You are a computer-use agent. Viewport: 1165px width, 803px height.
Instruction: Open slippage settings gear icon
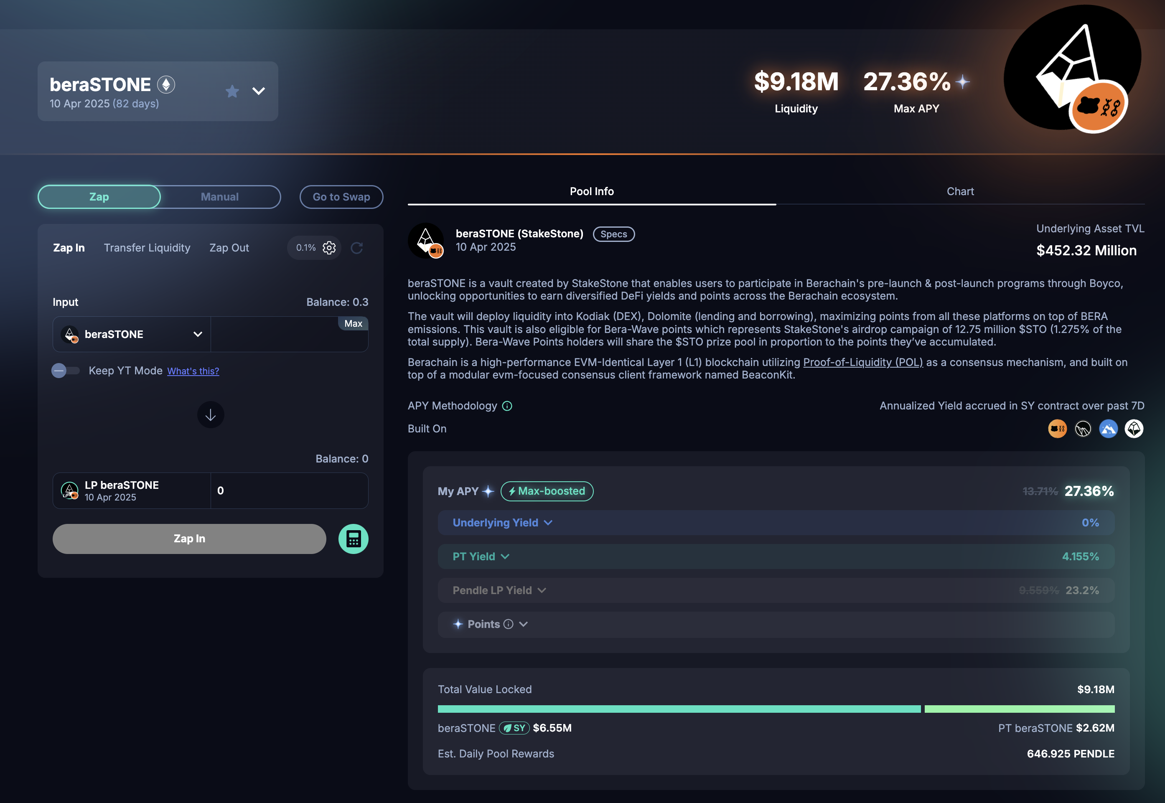tap(329, 247)
